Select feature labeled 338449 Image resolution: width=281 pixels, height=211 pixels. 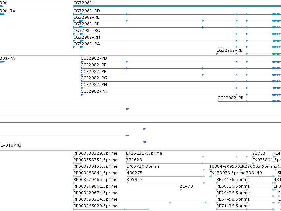(x=254, y=173)
